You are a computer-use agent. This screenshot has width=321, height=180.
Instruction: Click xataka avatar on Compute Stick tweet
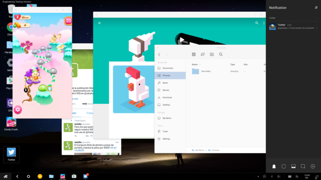pos(68,146)
